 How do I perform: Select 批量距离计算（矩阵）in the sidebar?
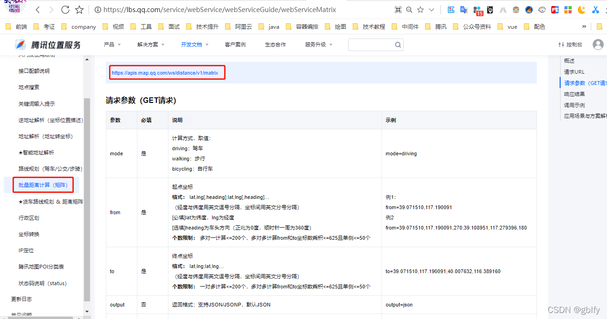[x=43, y=185]
